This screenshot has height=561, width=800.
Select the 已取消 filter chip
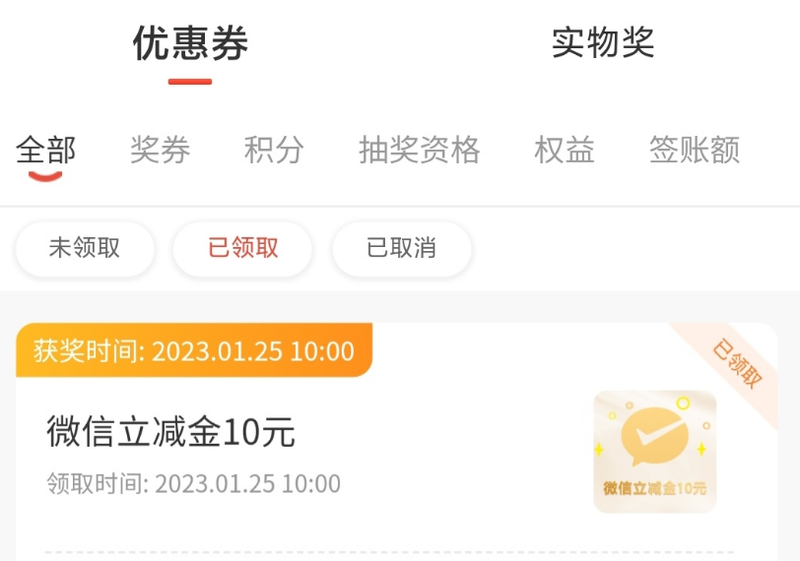[x=402, y=248]
